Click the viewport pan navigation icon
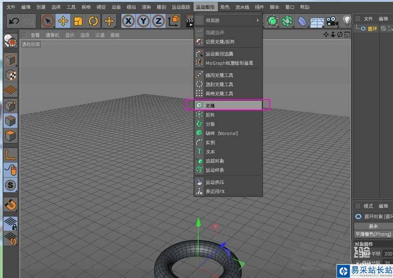The image size is (393, 278). [x=326, y=35]
